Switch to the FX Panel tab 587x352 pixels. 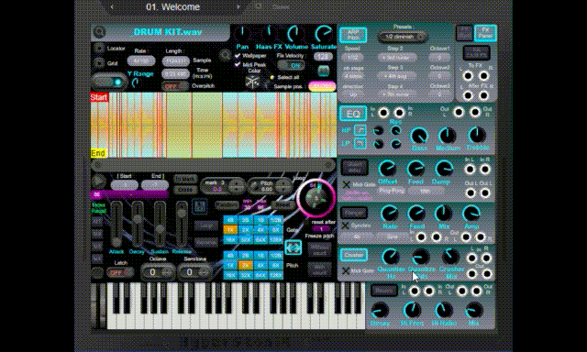point(485,33)
